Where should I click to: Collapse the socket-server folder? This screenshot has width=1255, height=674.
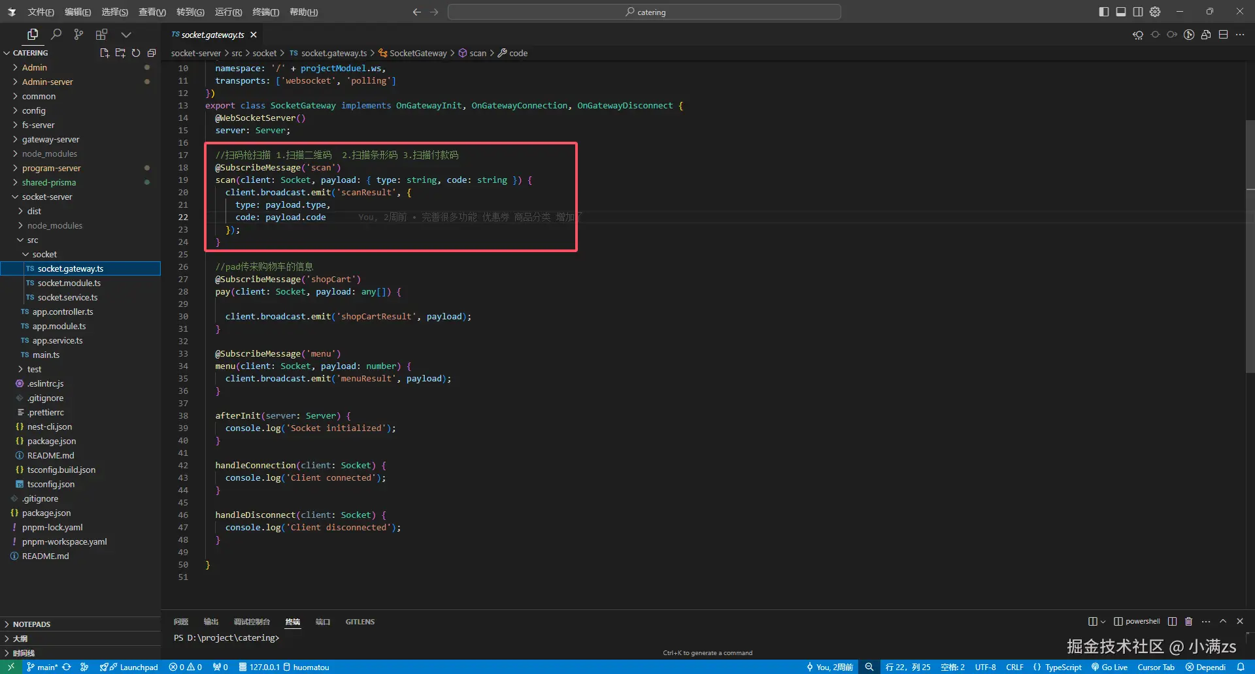(x=47, y=197)
